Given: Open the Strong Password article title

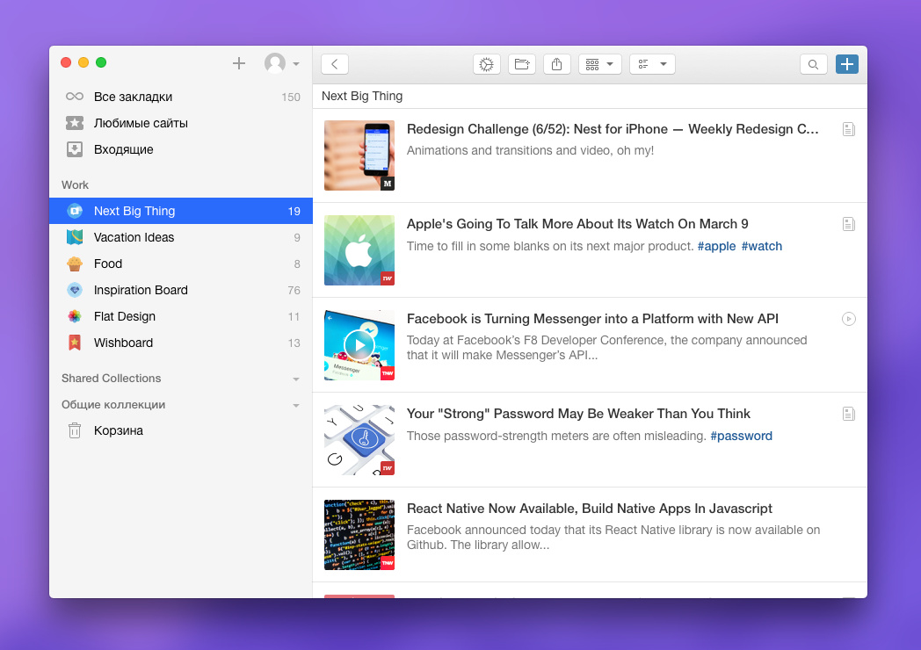Looking at the screenshot, I should [578, 414].
